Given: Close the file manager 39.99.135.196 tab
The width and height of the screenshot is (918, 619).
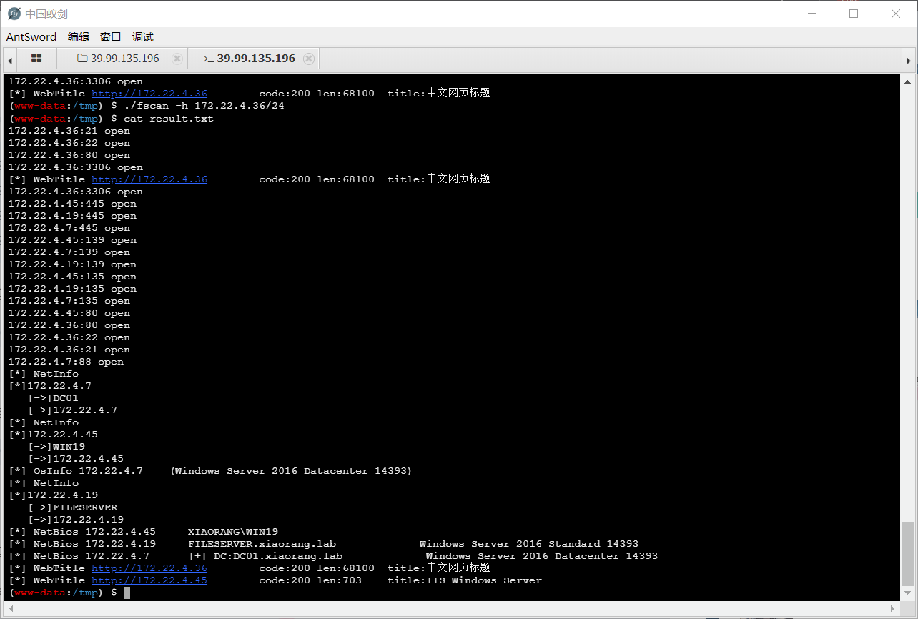Looking at the screenshot, I should pos(177,59).
